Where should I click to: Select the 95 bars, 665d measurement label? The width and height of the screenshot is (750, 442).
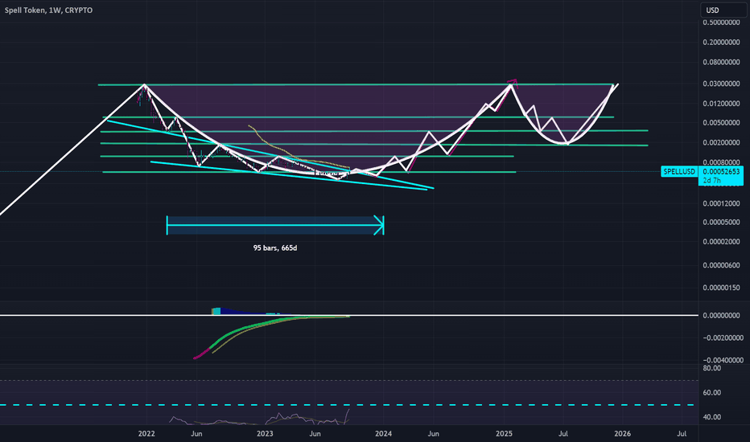tap(275, 248)
